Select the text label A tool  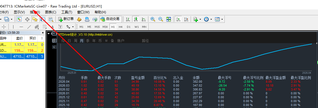[x=53, y=27]
